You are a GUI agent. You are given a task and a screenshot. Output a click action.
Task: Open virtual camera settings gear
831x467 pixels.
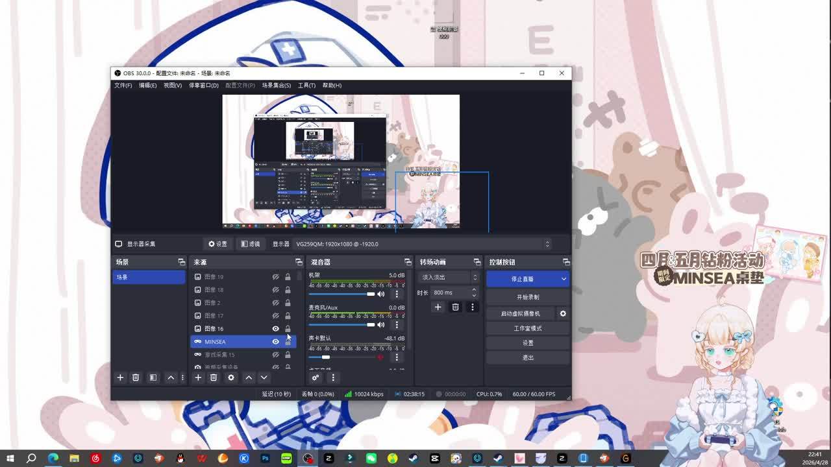coord(563,313)
